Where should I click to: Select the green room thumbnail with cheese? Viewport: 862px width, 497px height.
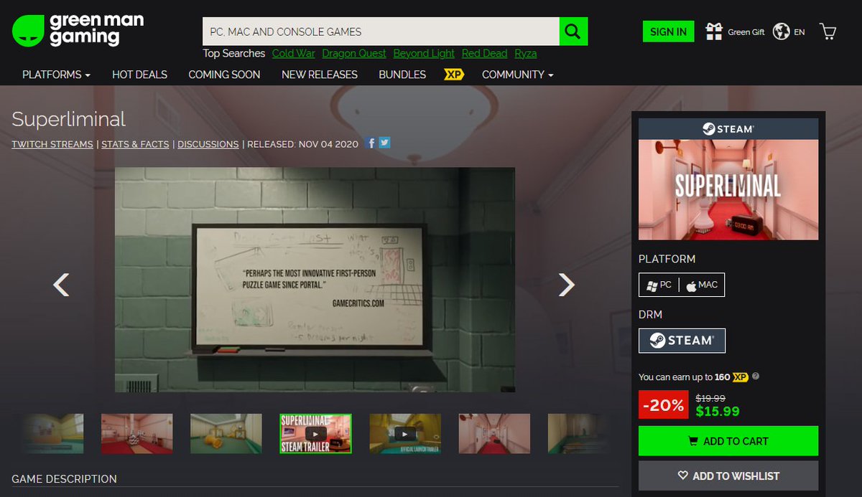click(226, 434)
